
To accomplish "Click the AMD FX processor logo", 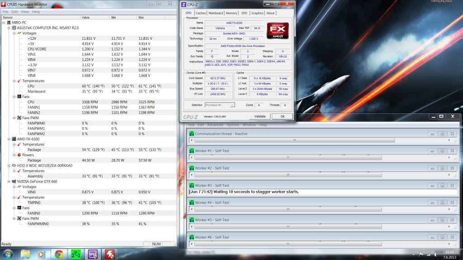I will (x=278, y=30).
